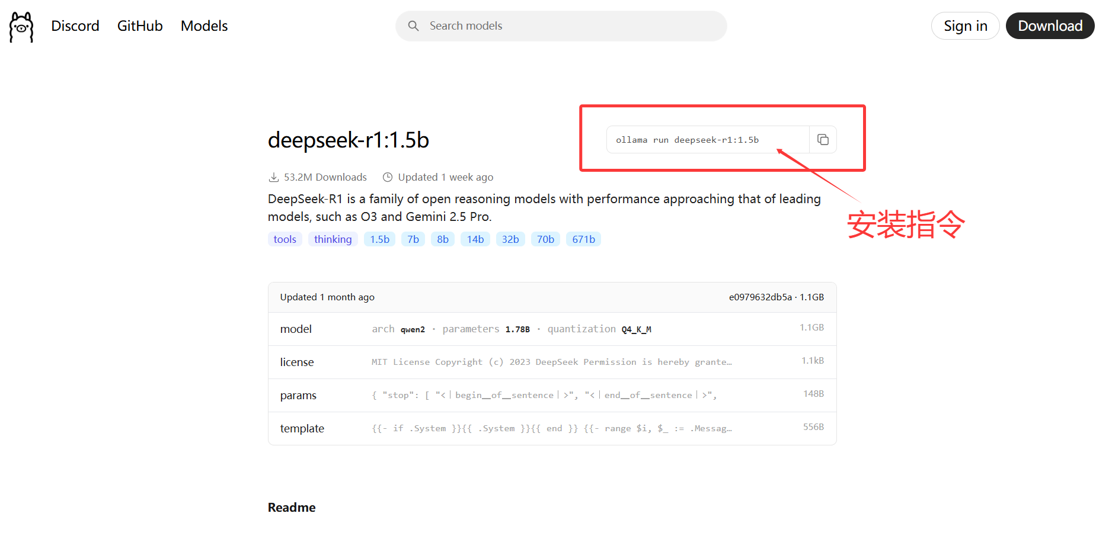Open the license file row
This screenshot has height=539, width=1112.
tap(551, 362)
